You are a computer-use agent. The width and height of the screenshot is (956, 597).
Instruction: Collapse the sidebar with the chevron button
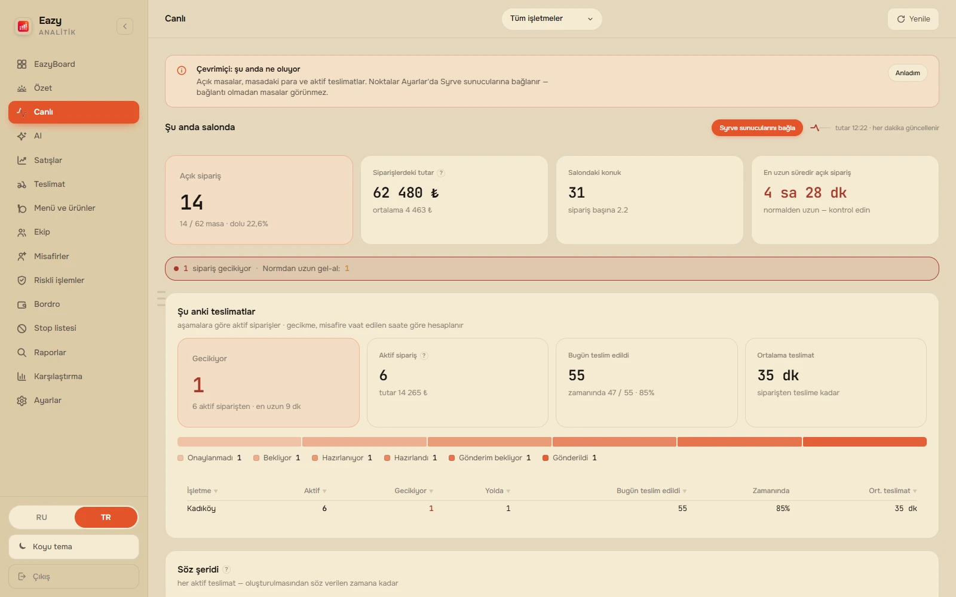125,26
